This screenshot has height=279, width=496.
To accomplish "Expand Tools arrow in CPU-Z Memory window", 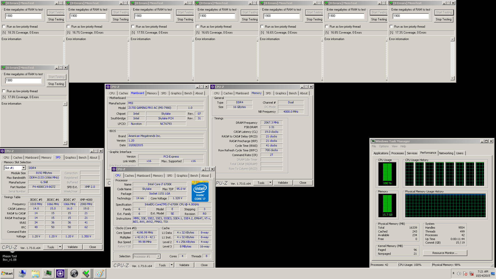I will tap(270, 183).
